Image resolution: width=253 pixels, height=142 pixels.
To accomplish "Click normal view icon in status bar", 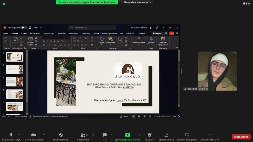I will [x=133, y=116].
